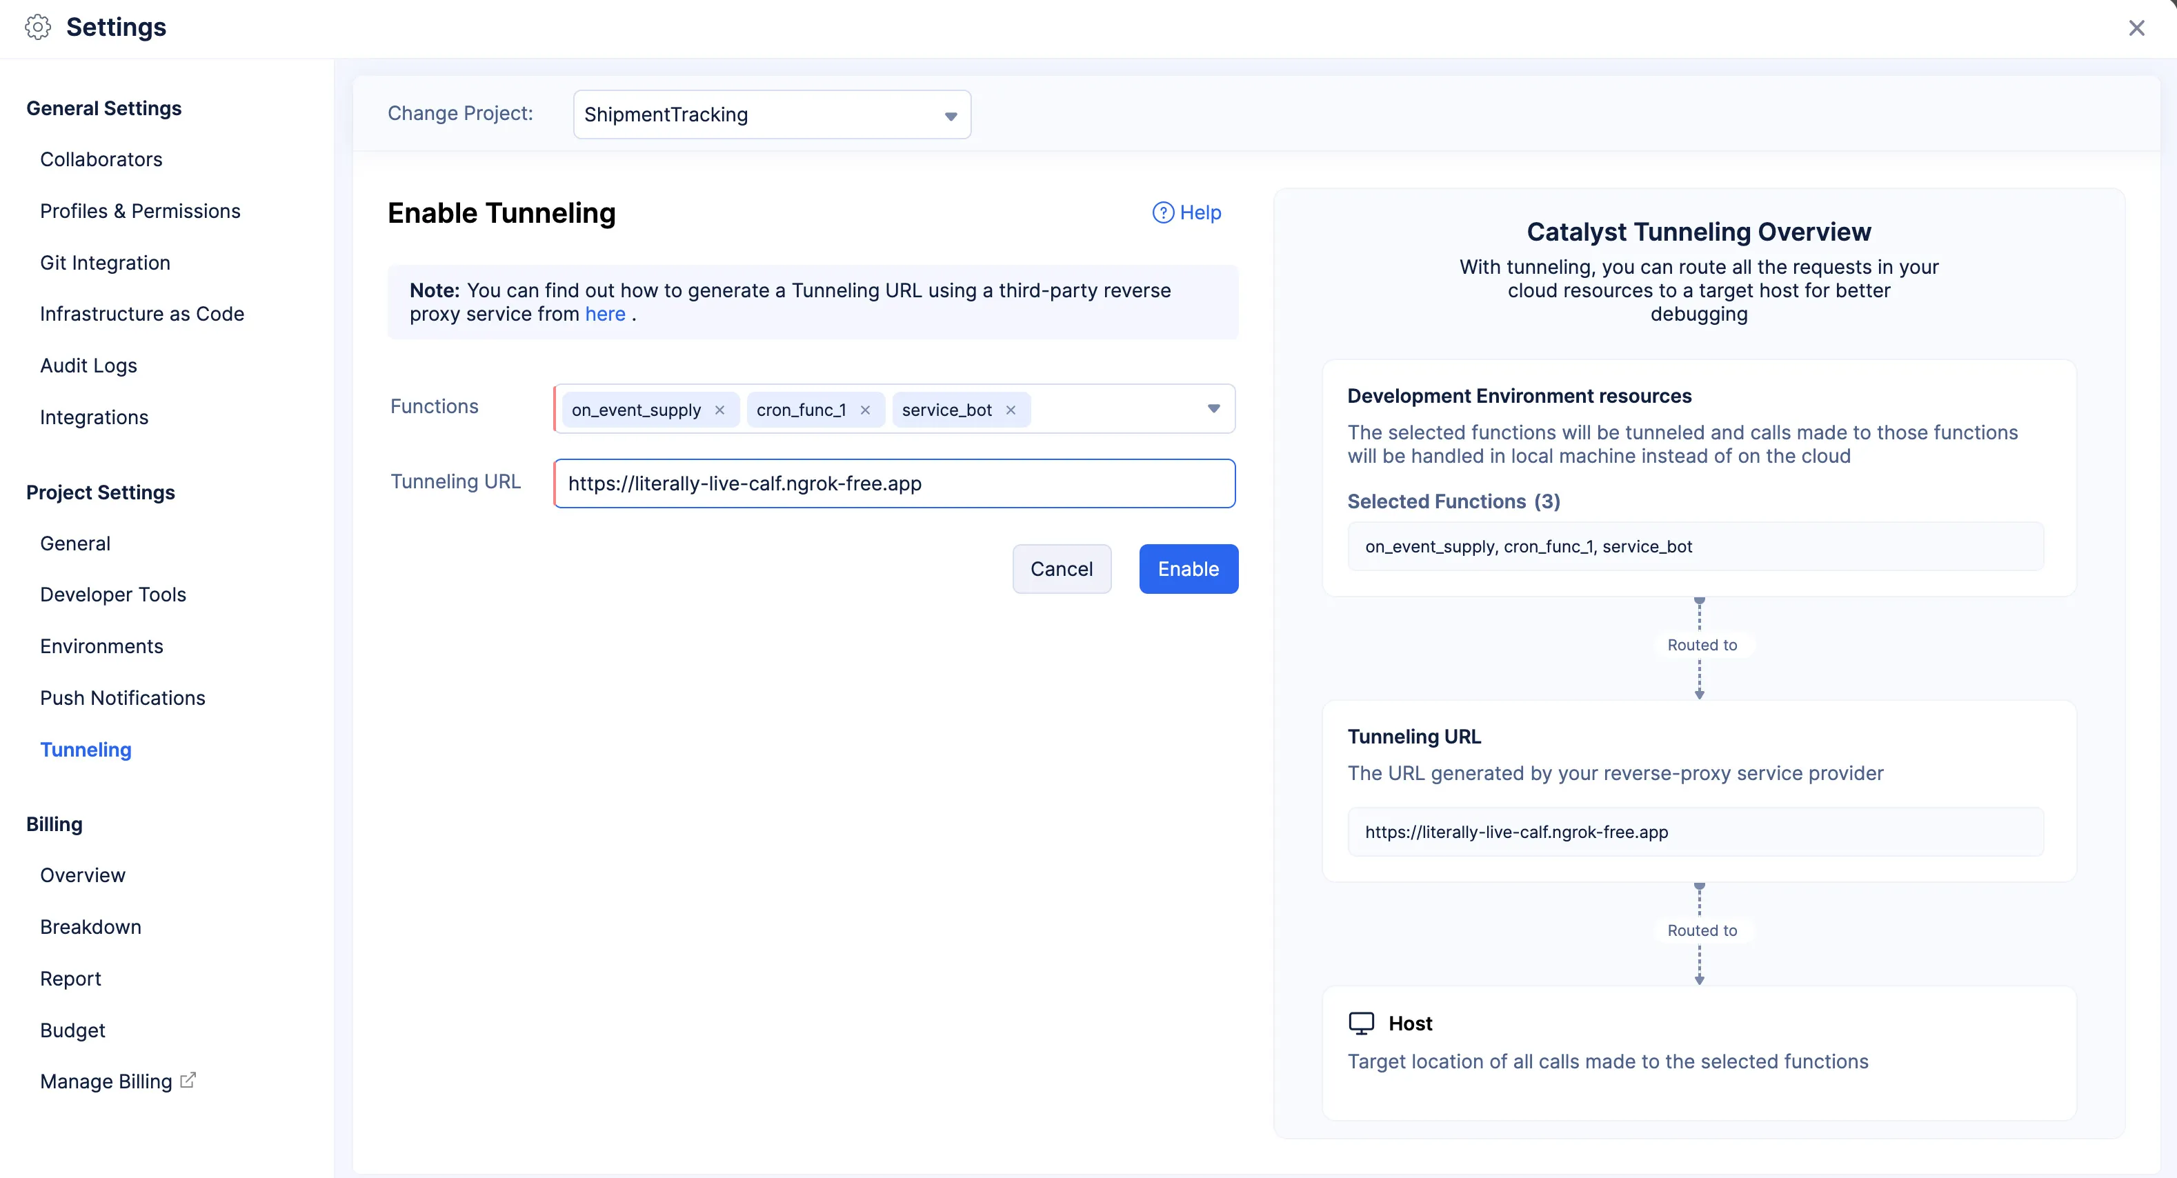This screenshot has height=1178, width=2177.
Task: Open Billing Breakdown
Action: 90,927
